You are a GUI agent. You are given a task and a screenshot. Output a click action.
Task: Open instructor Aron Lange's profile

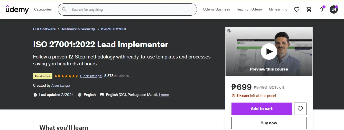(x=61, y=85)
